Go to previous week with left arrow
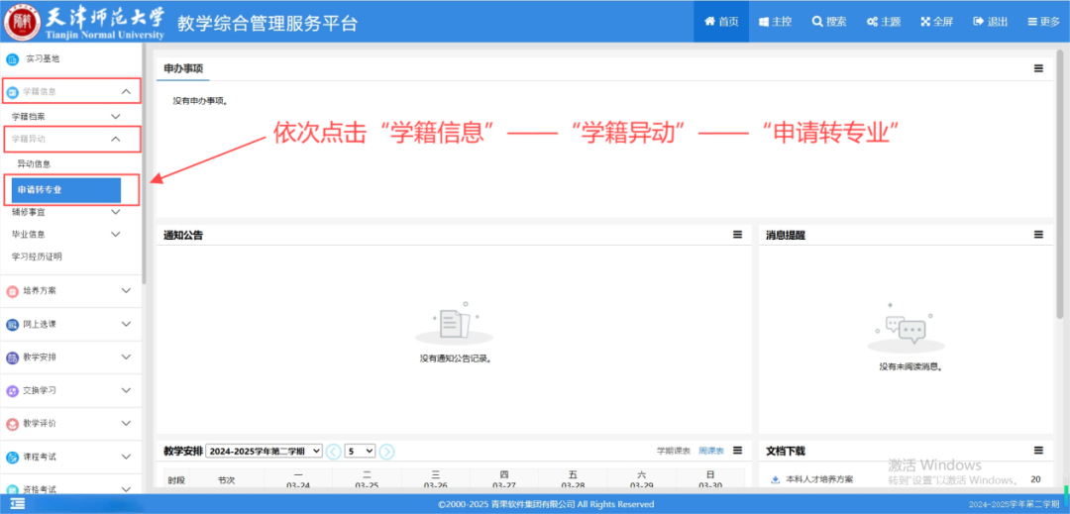This screenshot has width=1070, height=514. [x=333, y=452]
